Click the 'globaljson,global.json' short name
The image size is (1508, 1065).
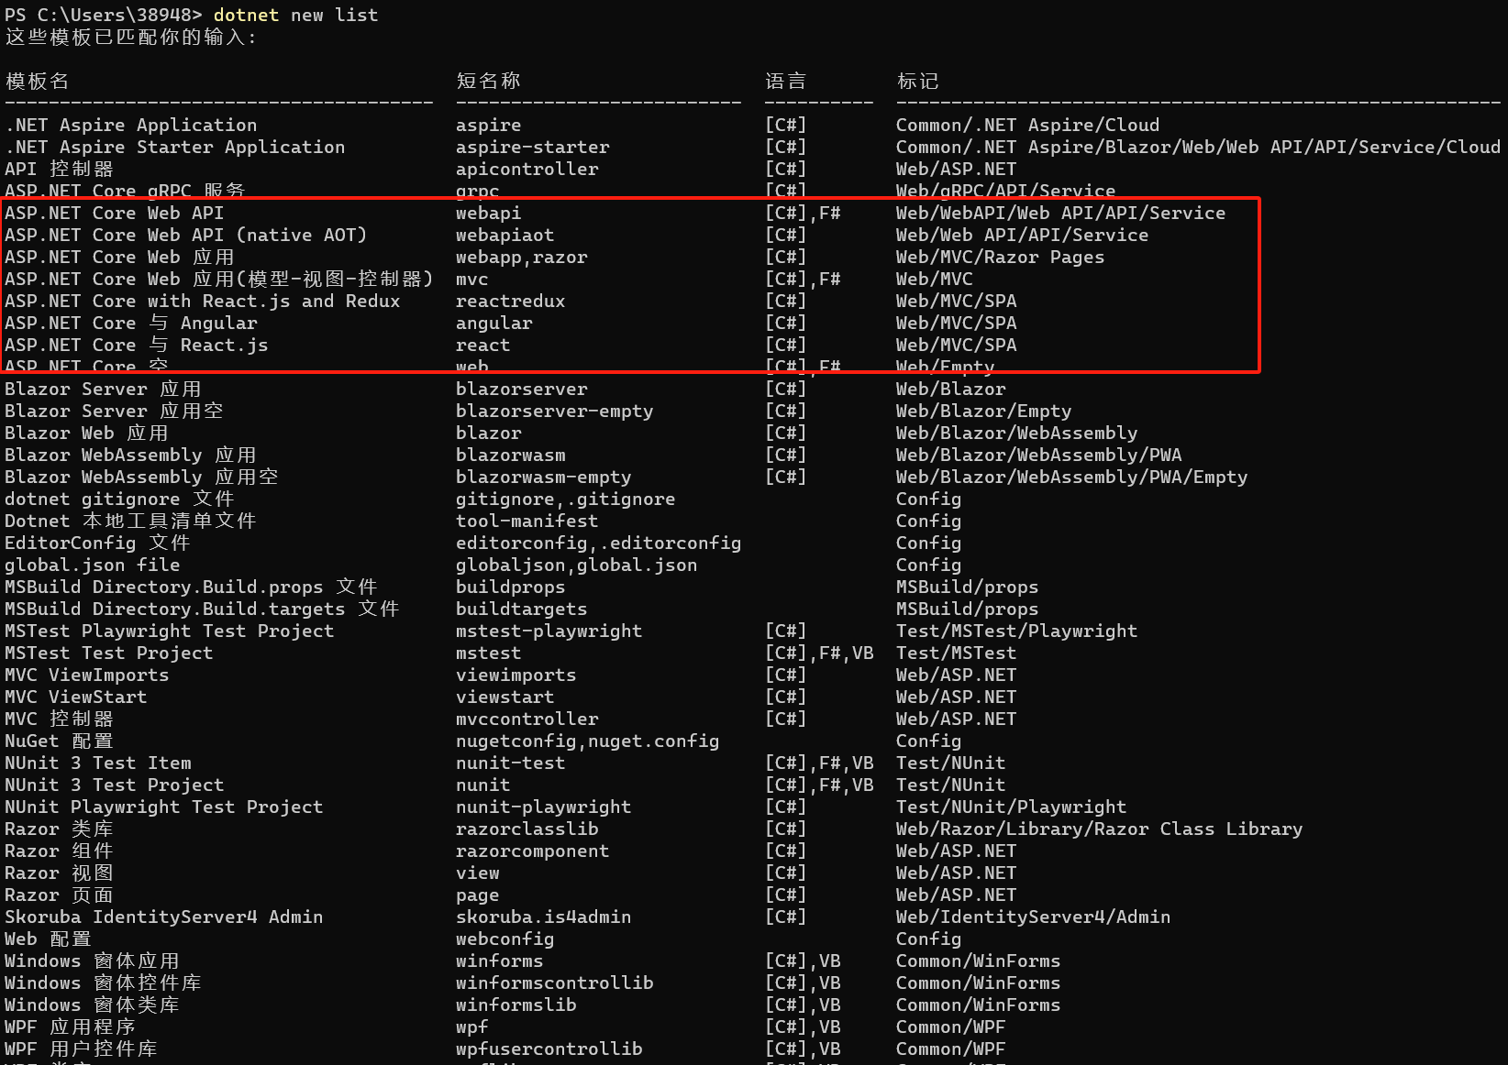pyautogui.click(x=577, y=565)
